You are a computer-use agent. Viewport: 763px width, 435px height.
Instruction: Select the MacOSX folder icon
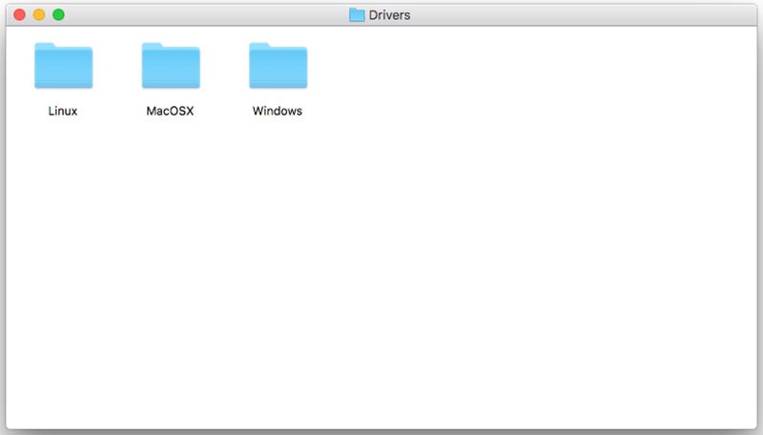(x=171, y=66)
